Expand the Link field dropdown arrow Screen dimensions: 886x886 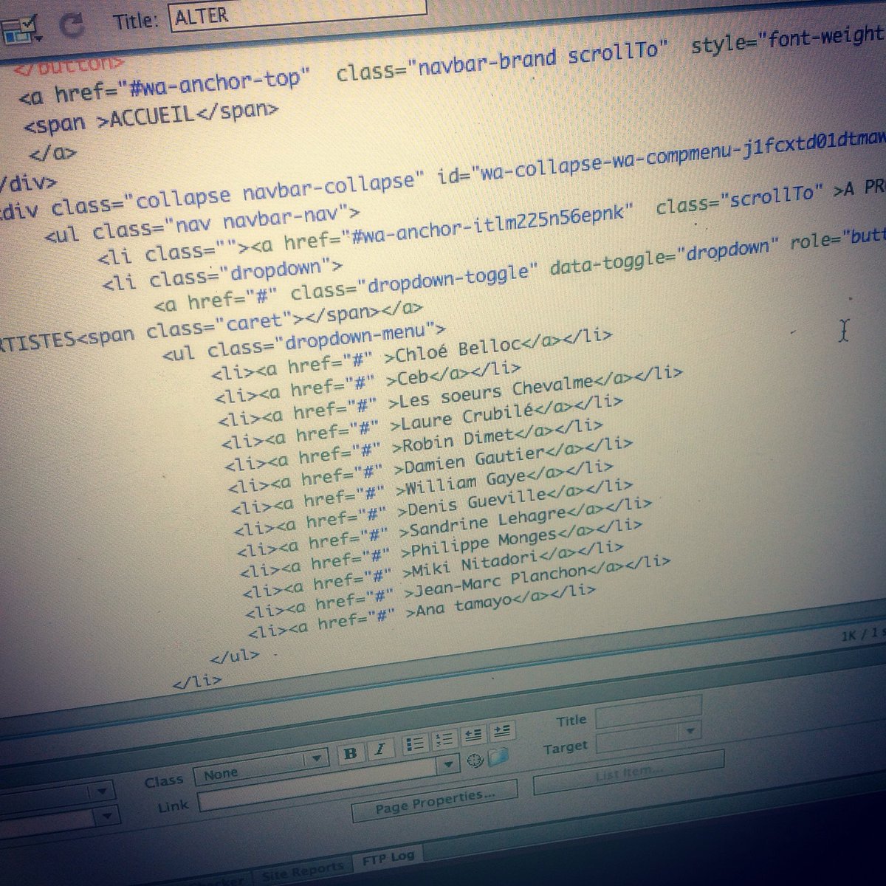click(448, 765)
